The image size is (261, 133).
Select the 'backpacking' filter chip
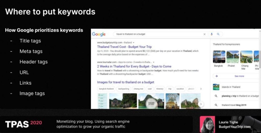click(124, 89)
